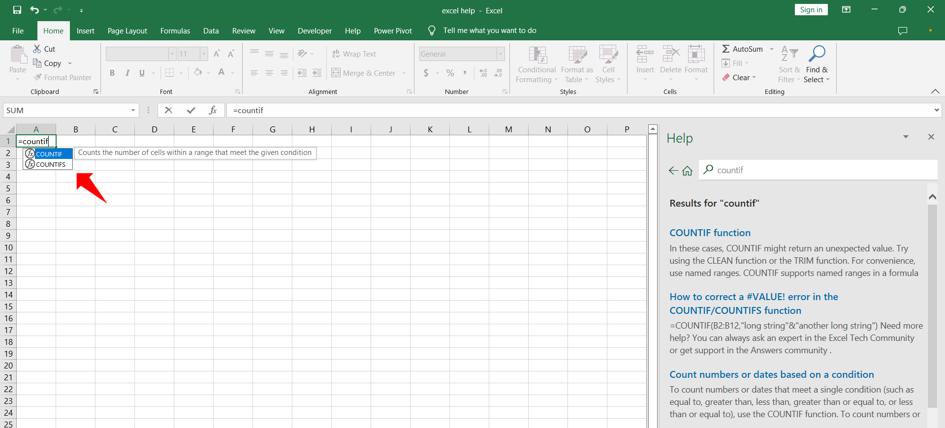Screen dimensions: 945x428
Task: Click the Cut scissors icon
Action: coord(37,49)
